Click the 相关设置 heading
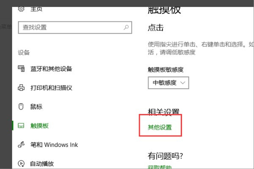254x169 pixels. (163, 112)
